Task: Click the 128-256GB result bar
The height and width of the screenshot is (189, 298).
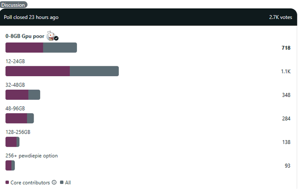Action: click(x=13, y=142)
